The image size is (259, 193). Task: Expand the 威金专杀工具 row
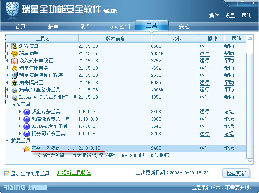click(x=20, y=111)
